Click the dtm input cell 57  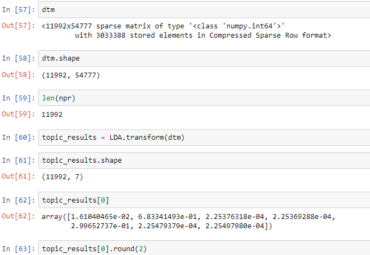(204, 10)
